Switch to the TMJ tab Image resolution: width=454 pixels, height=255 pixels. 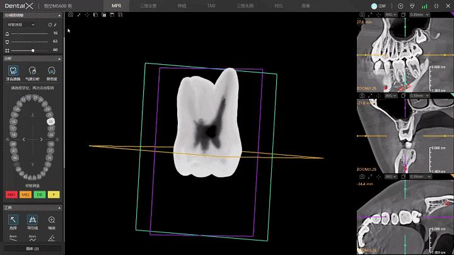211,6
